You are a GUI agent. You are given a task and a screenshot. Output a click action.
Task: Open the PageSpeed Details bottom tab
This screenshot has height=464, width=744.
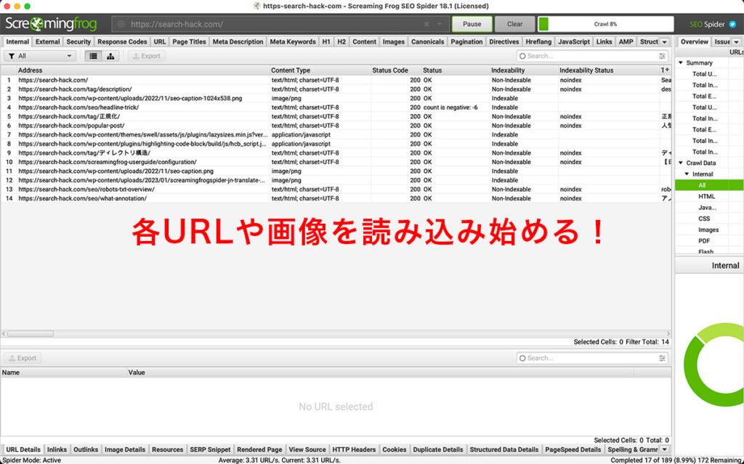pos(573,449)
